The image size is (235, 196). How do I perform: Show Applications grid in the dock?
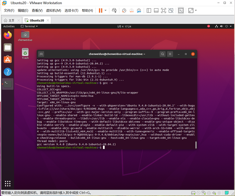(8, 183)
